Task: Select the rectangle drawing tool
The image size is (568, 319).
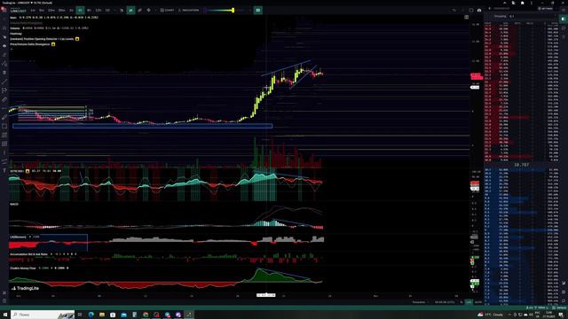Action: click(4, 126)
